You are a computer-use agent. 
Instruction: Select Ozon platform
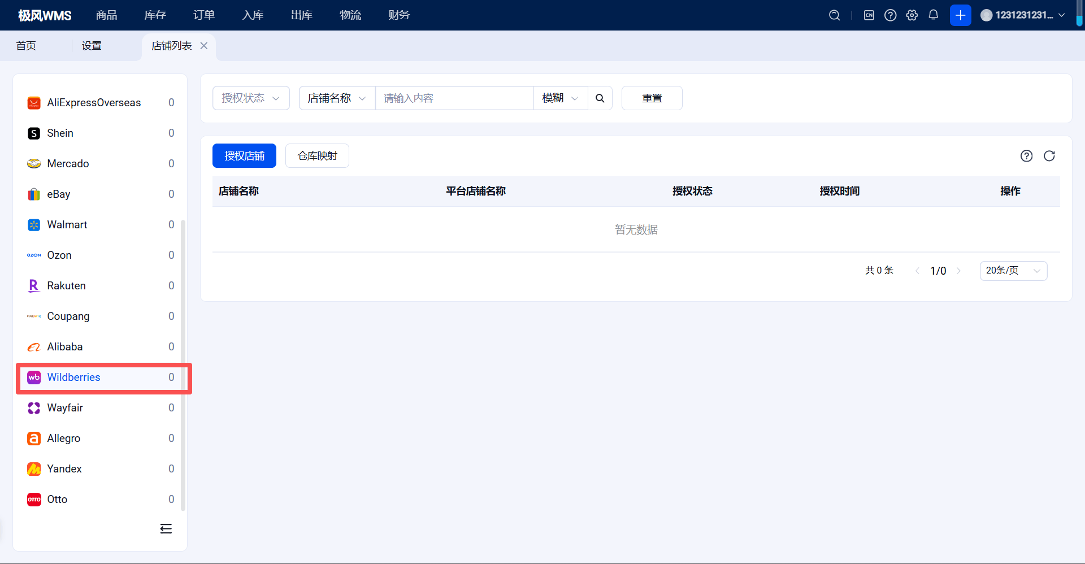pos(101,255)
